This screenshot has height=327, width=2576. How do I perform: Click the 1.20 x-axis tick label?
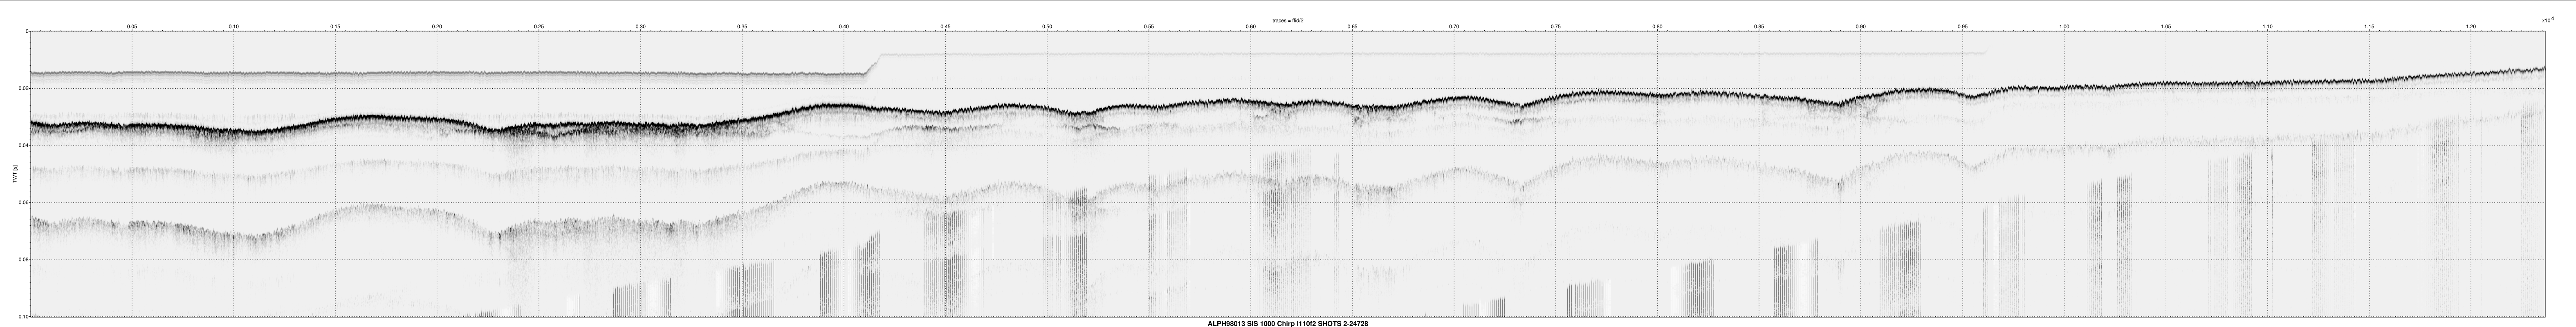(2470, 26)
